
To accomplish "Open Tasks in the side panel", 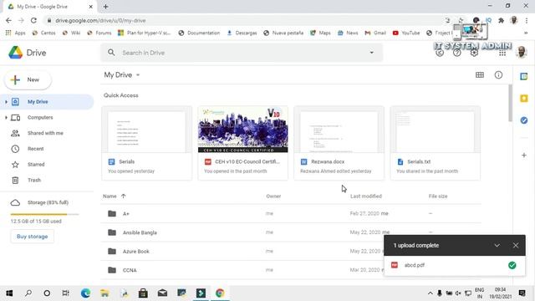I will [x=524, y=120].
